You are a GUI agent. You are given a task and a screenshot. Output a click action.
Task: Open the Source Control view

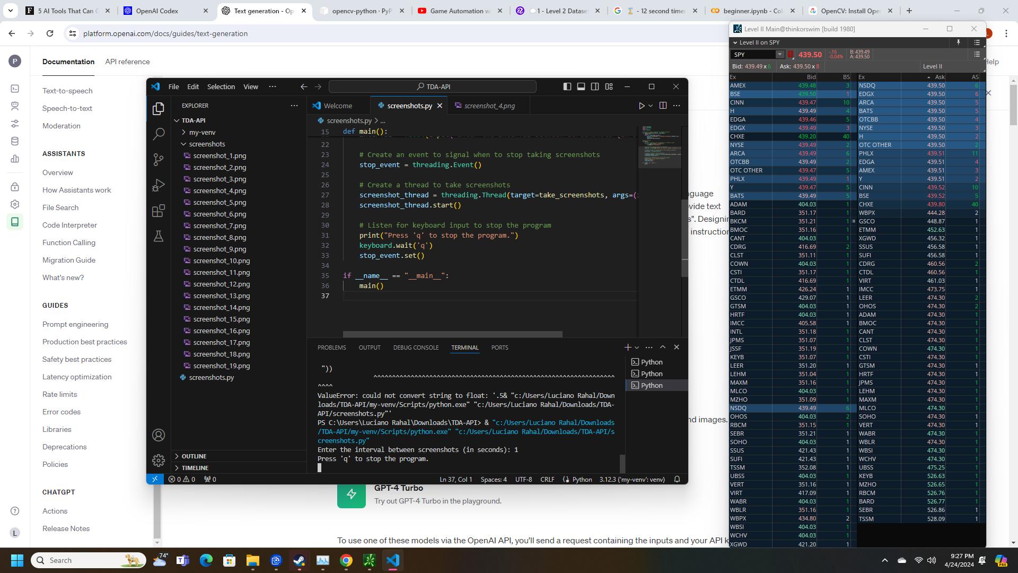(x=158, y=159)
